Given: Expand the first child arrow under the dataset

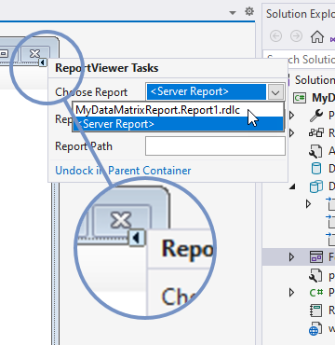Looking at the screenshot, I should 308,204.
